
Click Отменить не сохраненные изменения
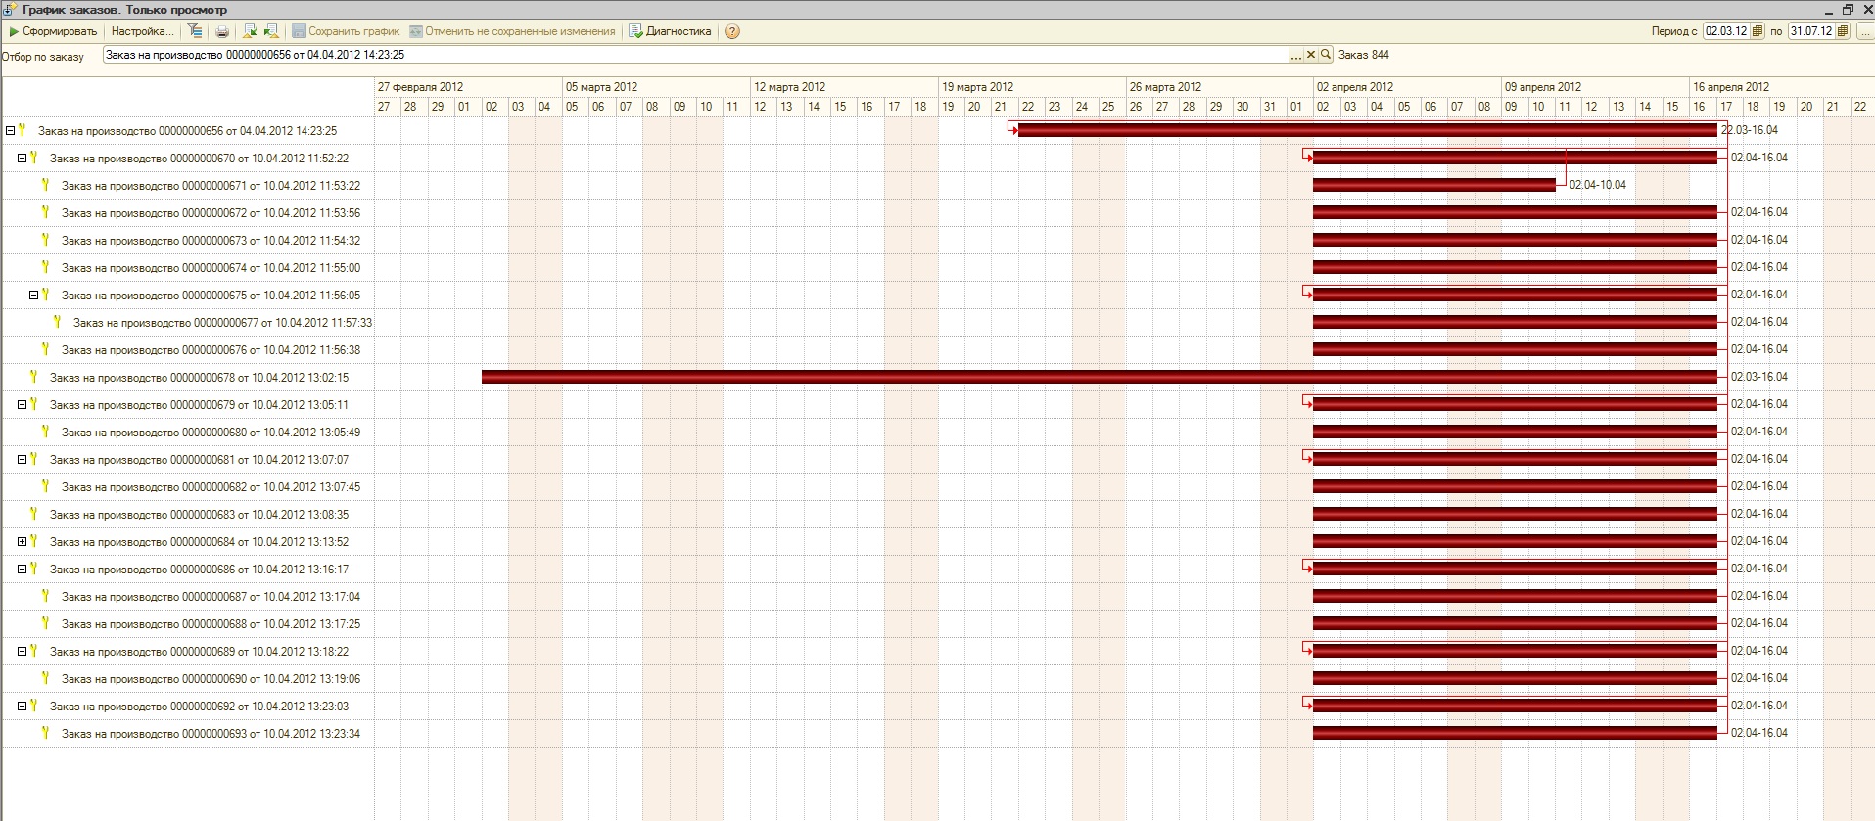(512, 31)
